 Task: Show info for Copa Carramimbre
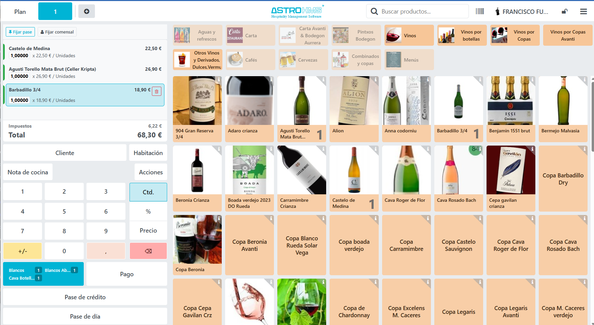click(428, 218)
